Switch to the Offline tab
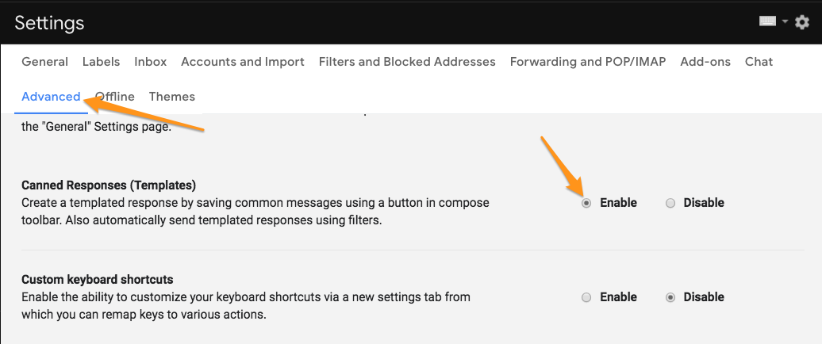Viewport: 822px width, 344px height. point(115,97)
